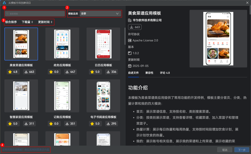This screenshot has width=251, height=154.
Task: Open the 评论 4.8 reviews tab
Action: pyautogui.click(x=165, y=73)
